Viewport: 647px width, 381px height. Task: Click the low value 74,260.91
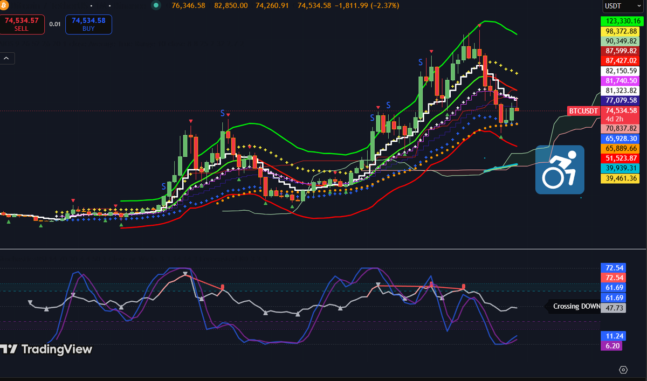pyautogui.click(x=272, y=5)
